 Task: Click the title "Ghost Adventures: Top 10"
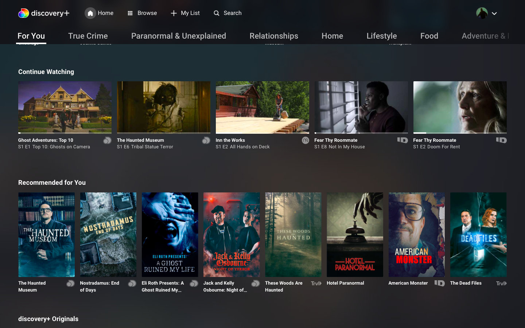point(46,140)
